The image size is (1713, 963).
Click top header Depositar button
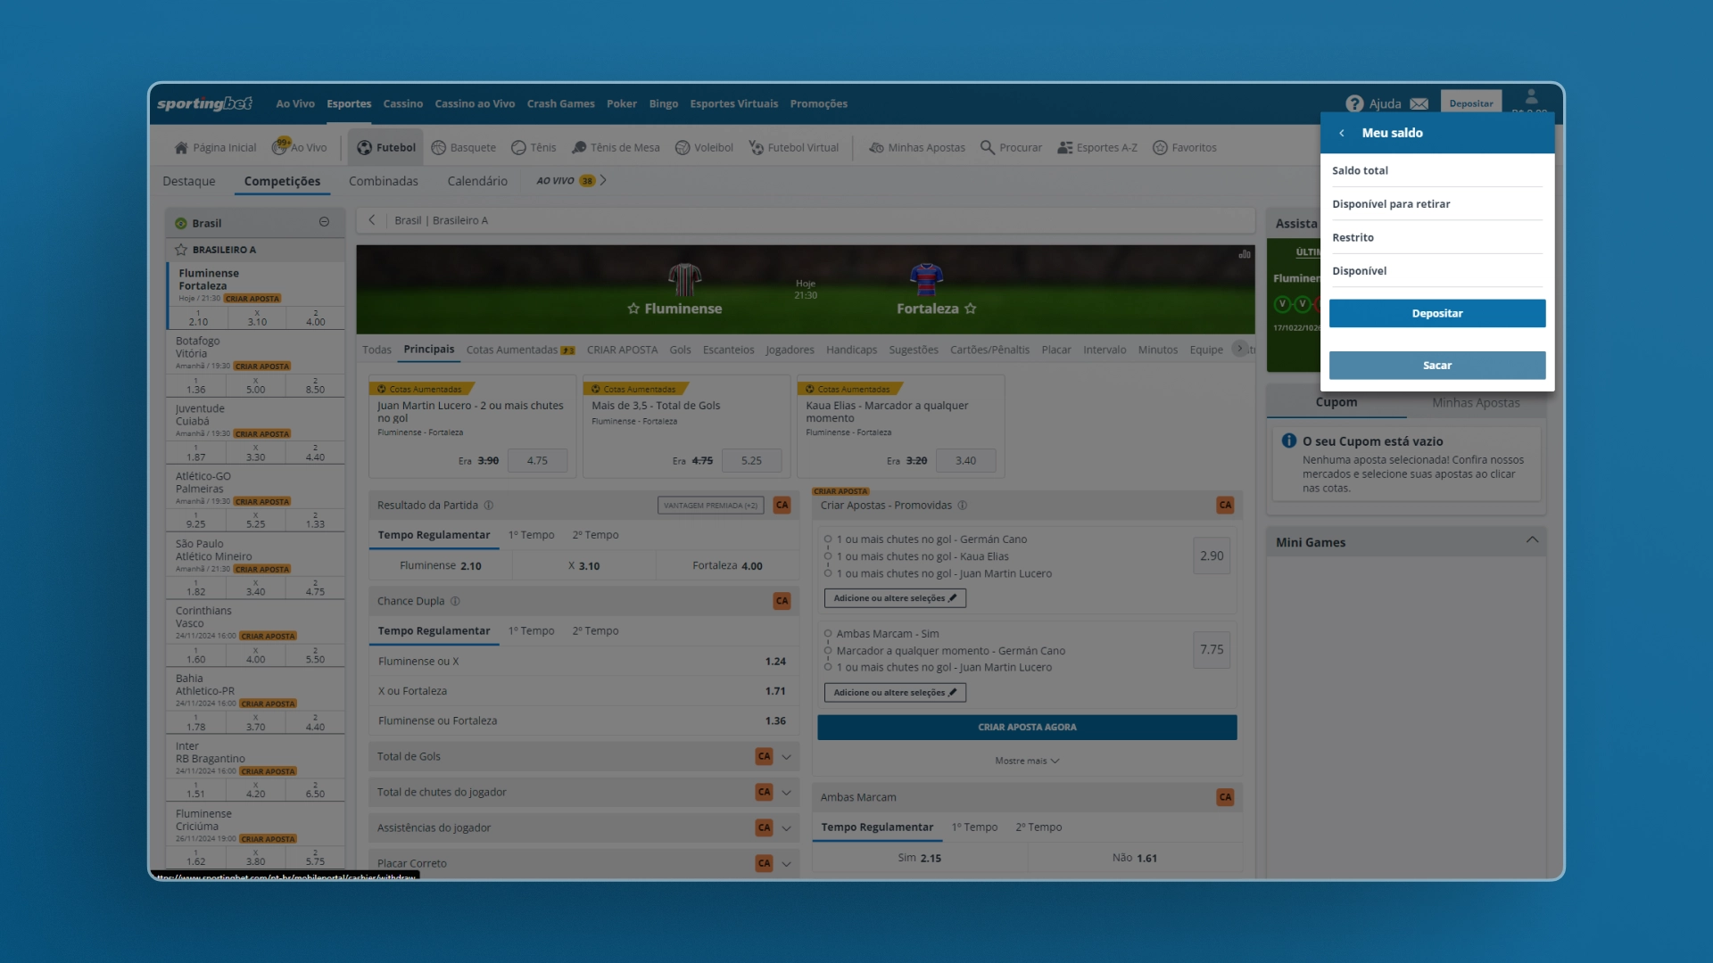click(1471, 103)
